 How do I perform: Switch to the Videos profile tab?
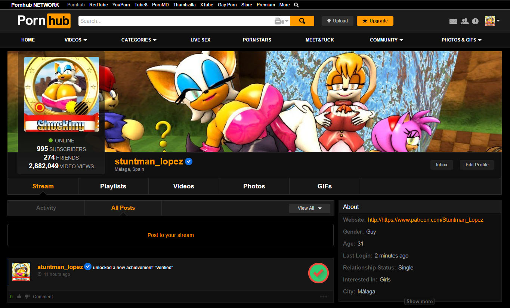tap(184, 186)
